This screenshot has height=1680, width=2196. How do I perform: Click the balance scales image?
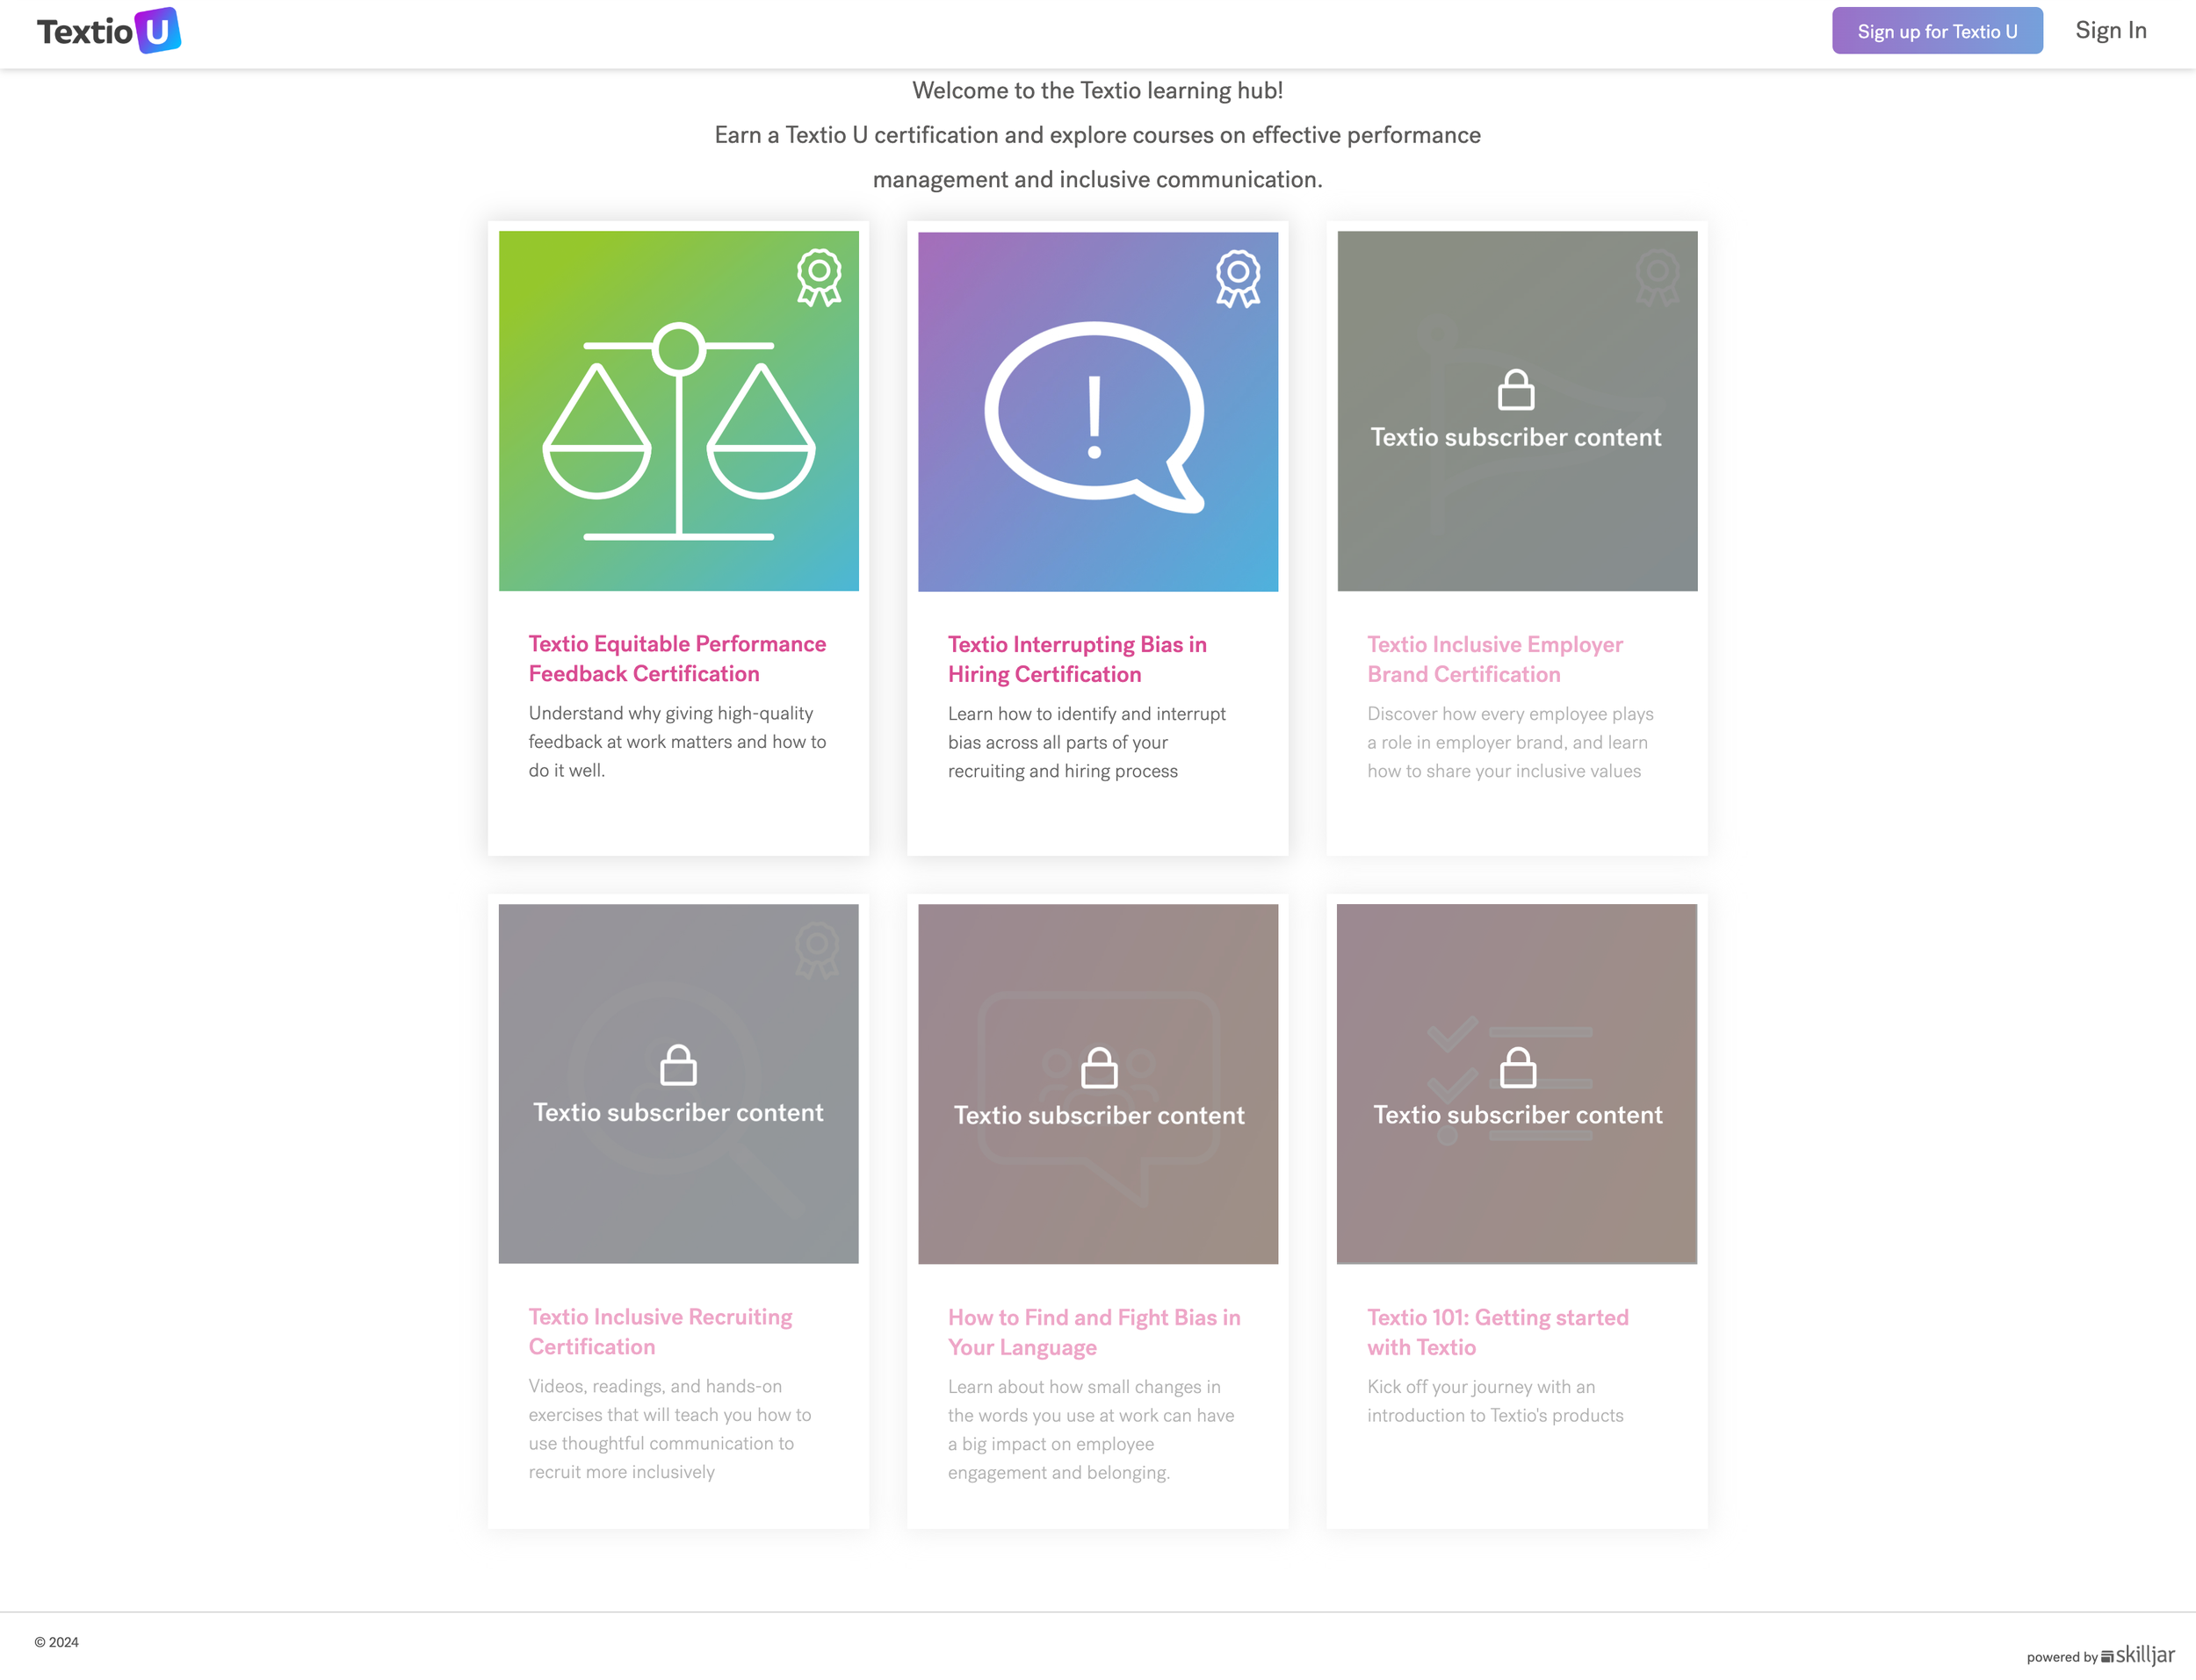click(x=678, y=431)
